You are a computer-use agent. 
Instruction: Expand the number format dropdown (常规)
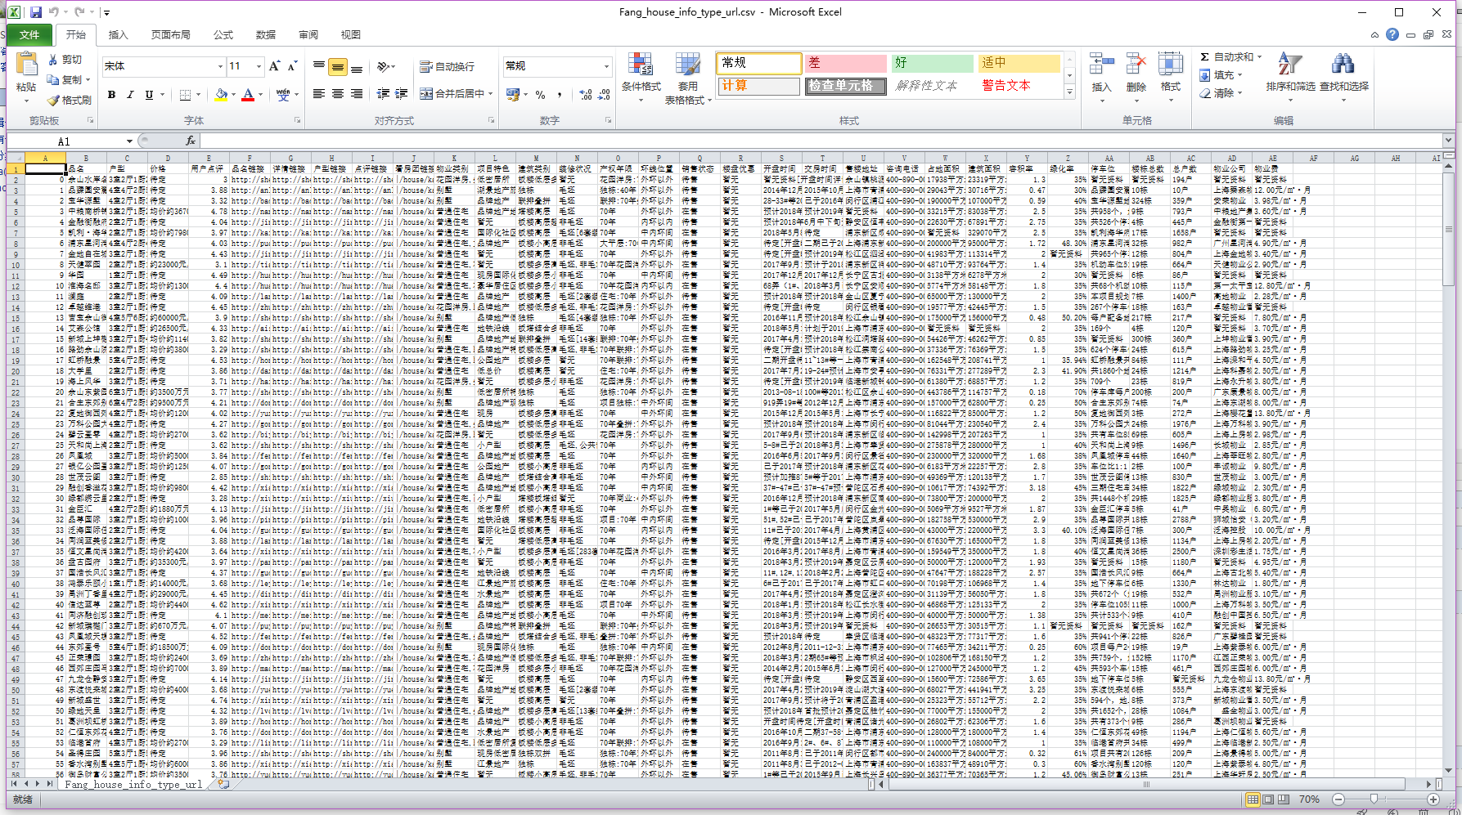point(606,66)
